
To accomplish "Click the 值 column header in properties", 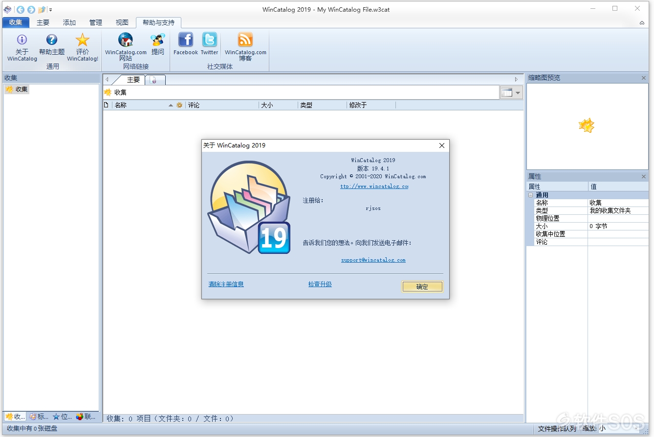I will pos(618,187).
